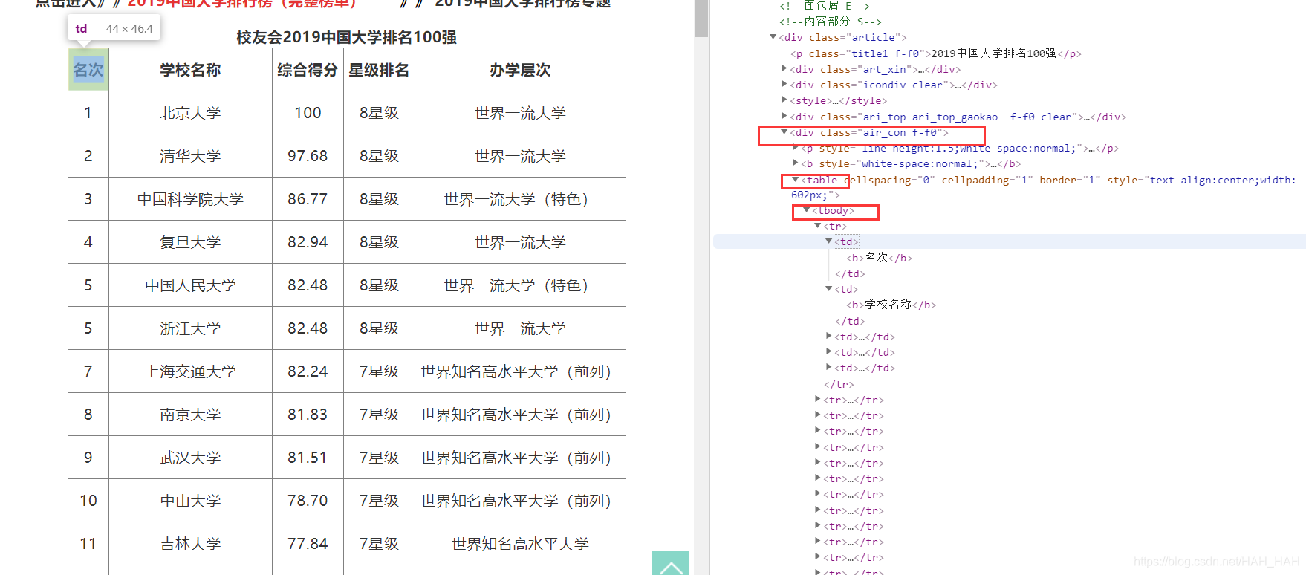Collapse the tbody element node

coord(807,210)
